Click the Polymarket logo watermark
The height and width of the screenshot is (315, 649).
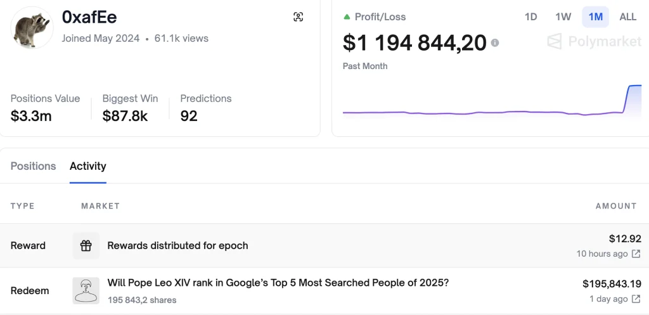pos(594,42)
